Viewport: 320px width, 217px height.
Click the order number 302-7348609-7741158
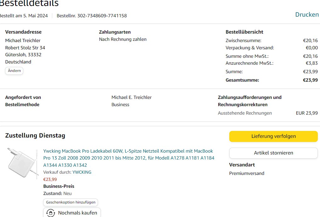tap(102, 16)
